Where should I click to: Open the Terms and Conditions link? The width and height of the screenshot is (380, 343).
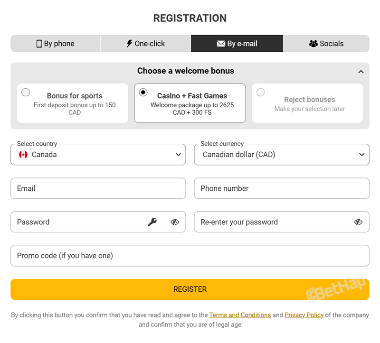240,315
